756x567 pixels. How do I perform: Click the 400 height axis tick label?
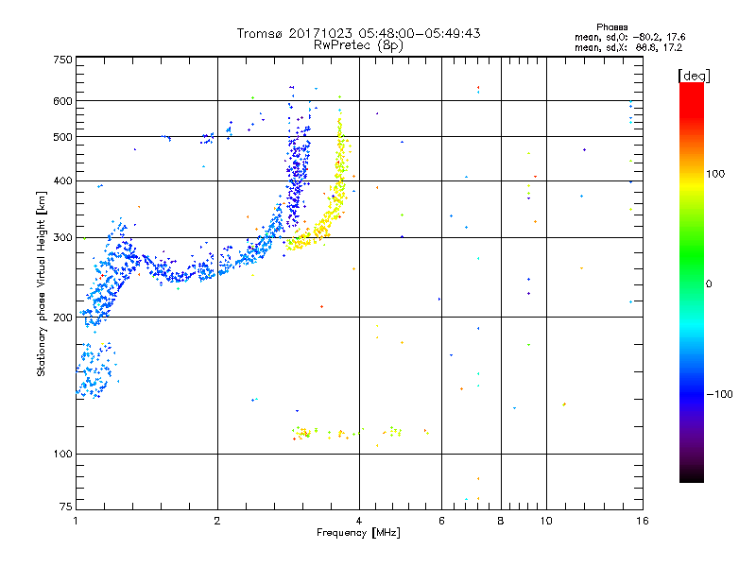click(x=63, y=181)
